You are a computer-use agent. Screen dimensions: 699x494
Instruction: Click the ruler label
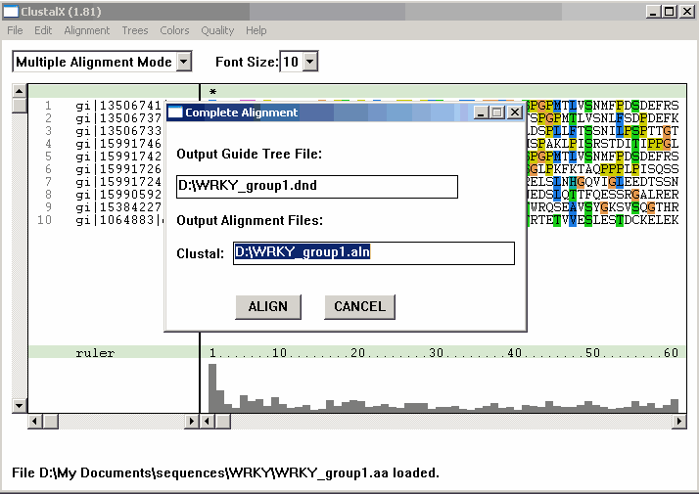[x=95, y=353]
